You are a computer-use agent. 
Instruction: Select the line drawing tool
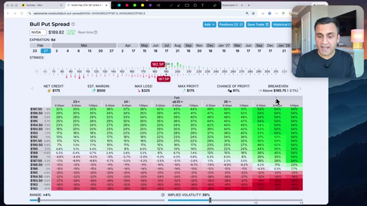[171, 5]
